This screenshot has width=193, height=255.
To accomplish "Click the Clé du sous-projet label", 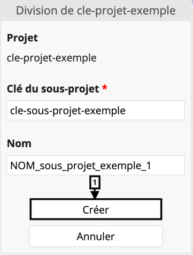I will [x=53, y=89].
